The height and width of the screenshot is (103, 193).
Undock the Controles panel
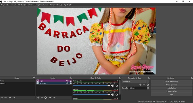[x=192, y=78]
